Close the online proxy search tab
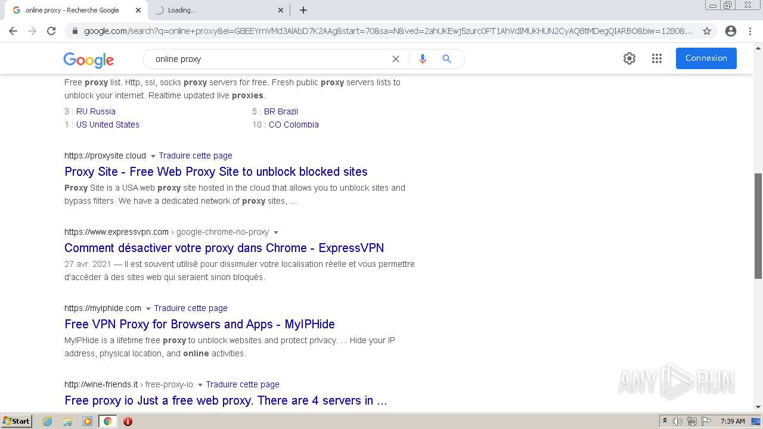The image size is (763, 429). [x=138, y=10]
